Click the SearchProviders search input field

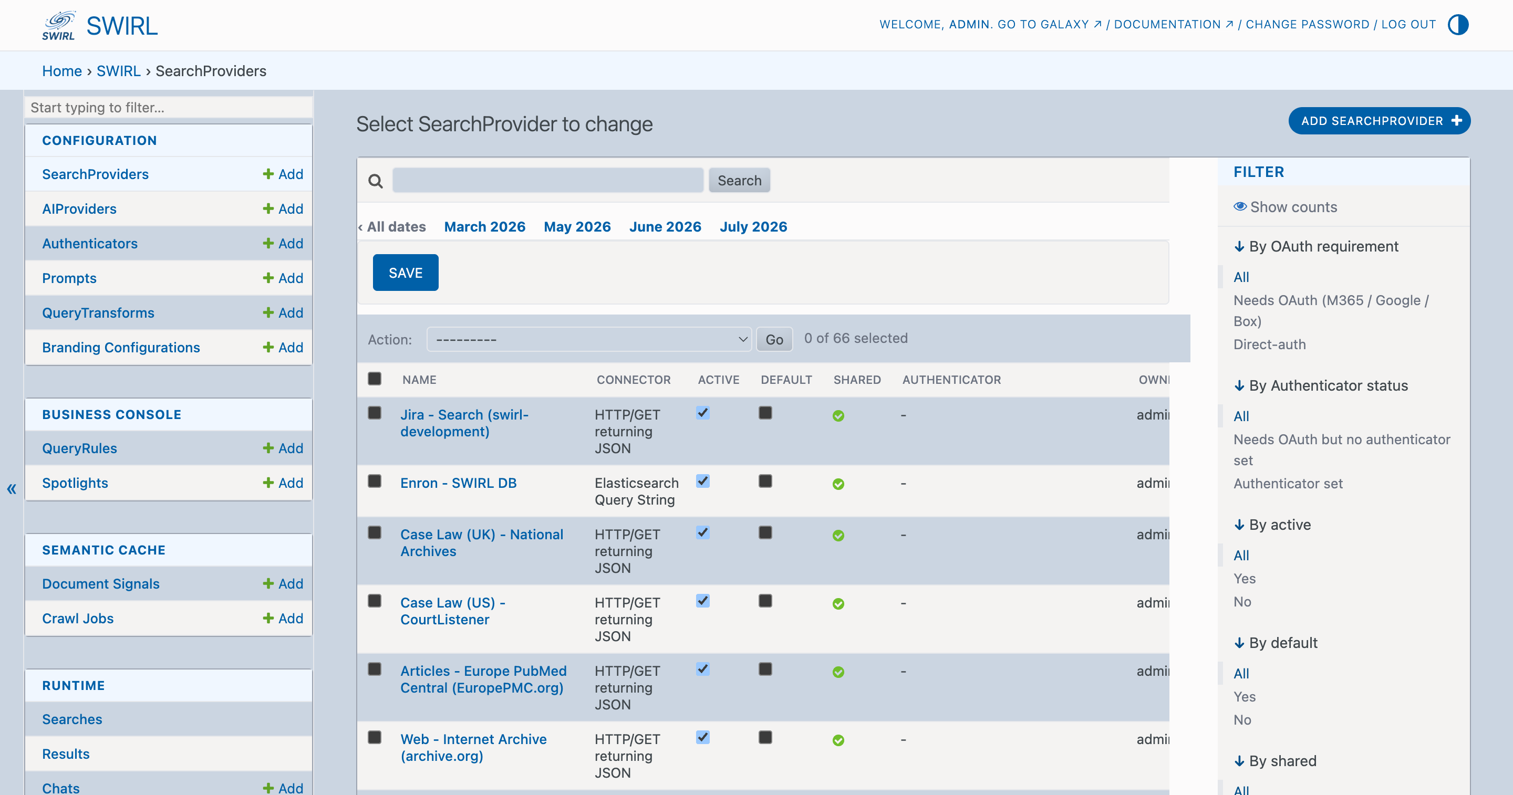click(547, 180)
